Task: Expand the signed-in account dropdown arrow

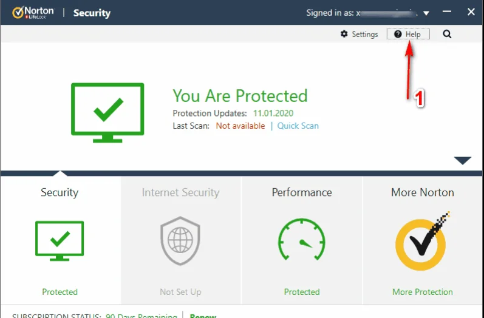Action: point(426,13)
